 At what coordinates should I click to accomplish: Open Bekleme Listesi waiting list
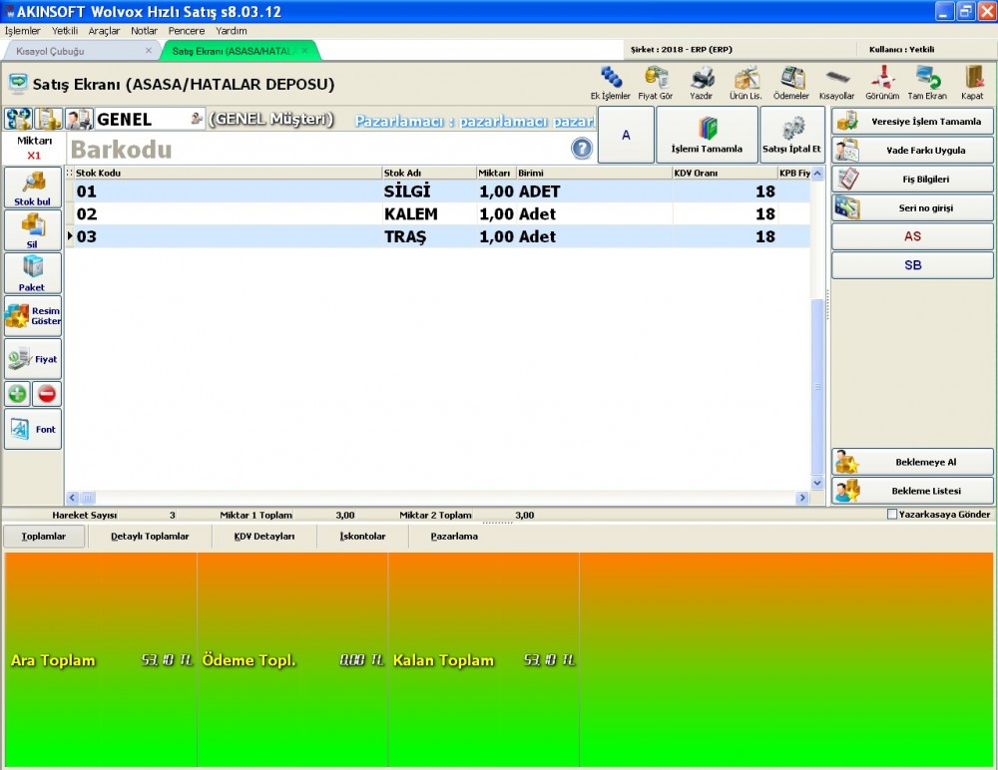pos(912,491)
